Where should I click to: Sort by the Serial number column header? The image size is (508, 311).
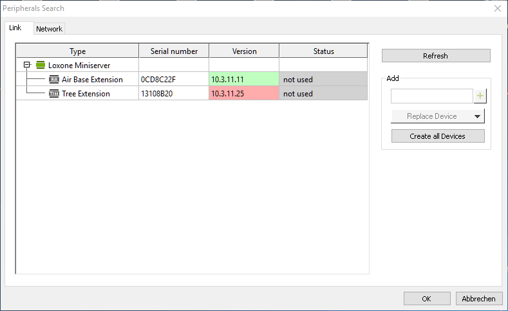coord(174,51)
